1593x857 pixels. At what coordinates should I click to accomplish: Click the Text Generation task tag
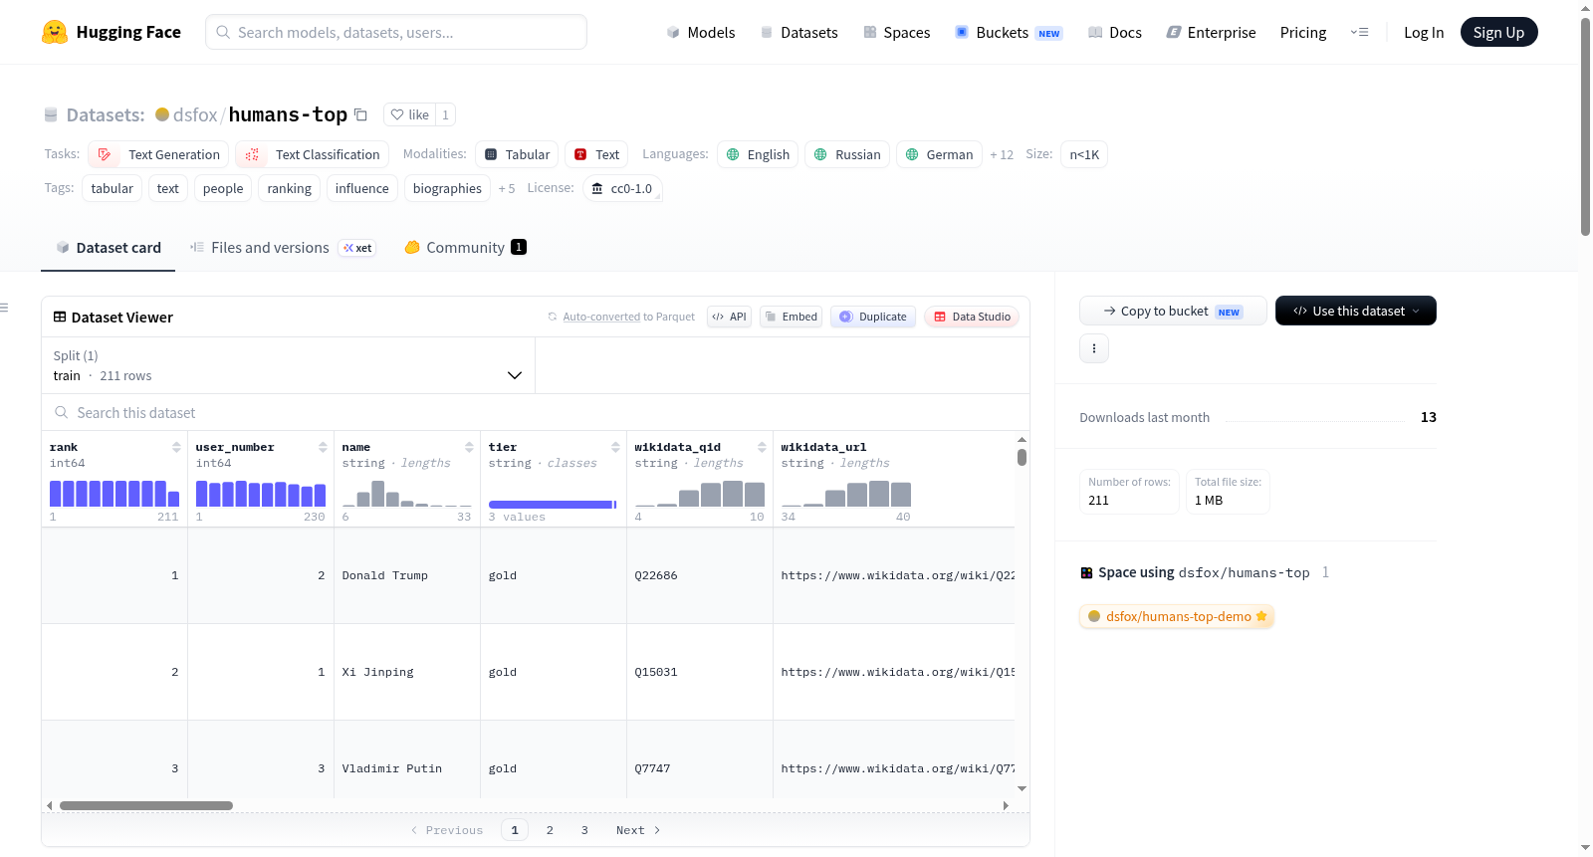tap(158, 154)
